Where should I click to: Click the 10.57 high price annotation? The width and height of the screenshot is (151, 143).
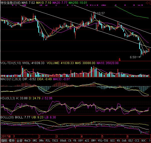tap(101, 13)
